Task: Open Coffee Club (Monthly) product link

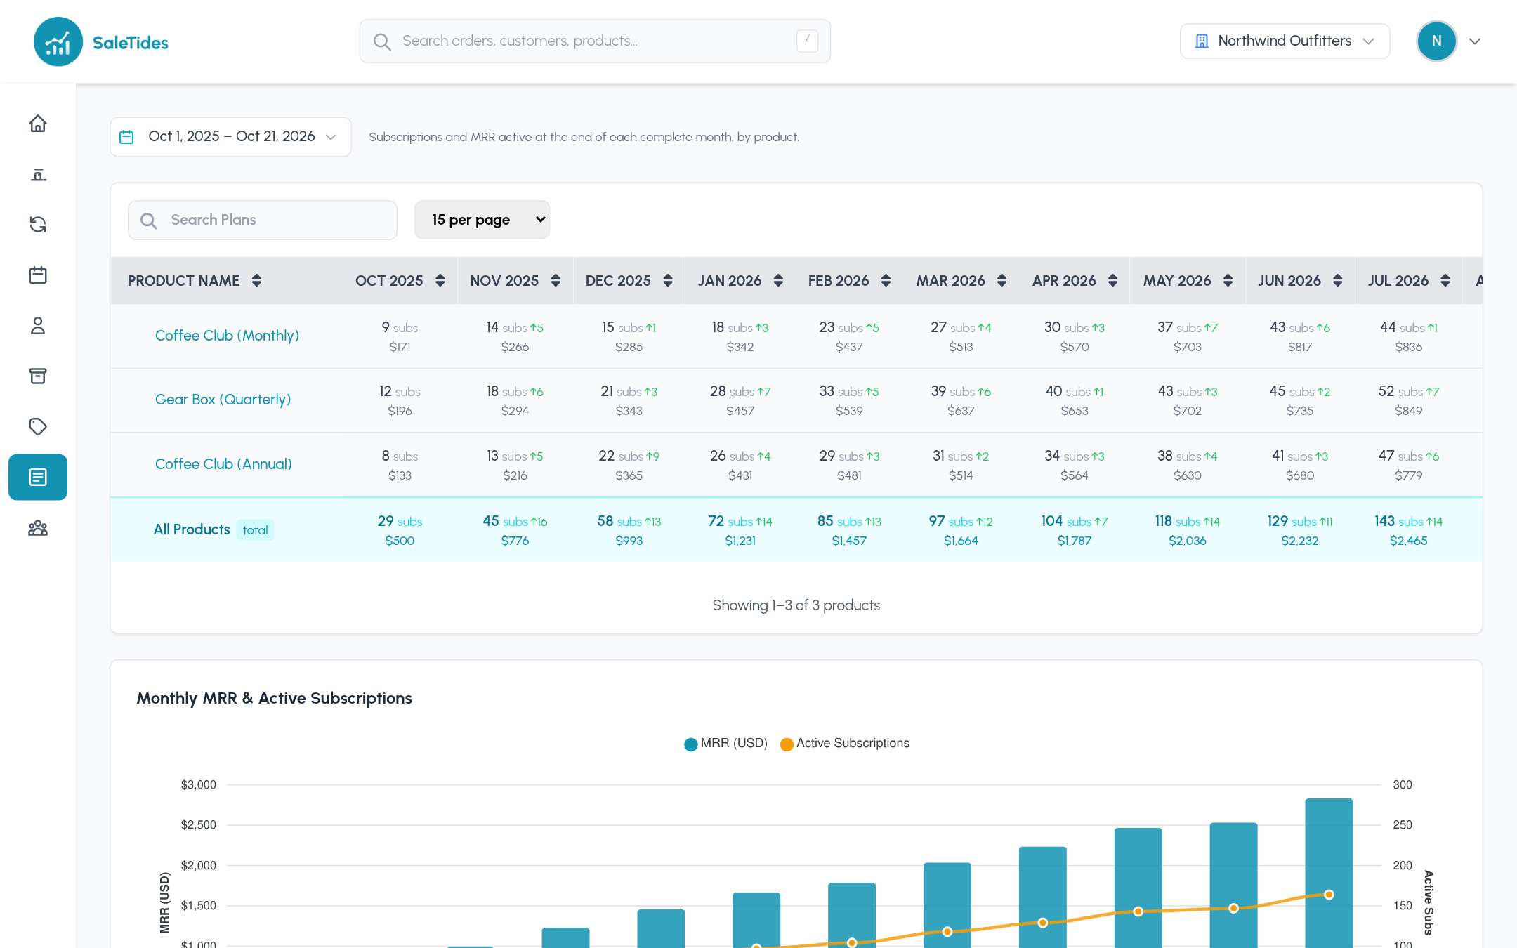Action: coord(227,336)
